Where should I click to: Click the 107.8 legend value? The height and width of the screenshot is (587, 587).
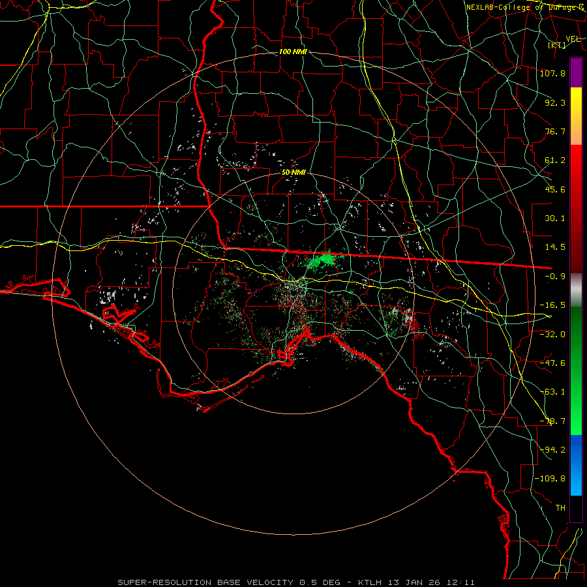pos(552,73)
